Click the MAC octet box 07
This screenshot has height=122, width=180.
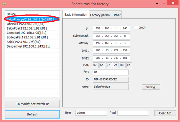pos(109,65)
